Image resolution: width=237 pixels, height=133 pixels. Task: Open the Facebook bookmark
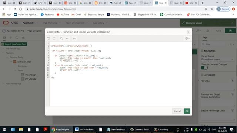point(47,14)
